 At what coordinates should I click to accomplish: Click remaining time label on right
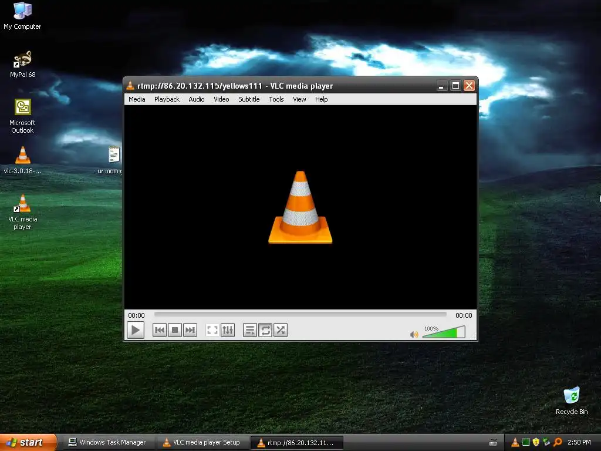(x=464, y=315)
